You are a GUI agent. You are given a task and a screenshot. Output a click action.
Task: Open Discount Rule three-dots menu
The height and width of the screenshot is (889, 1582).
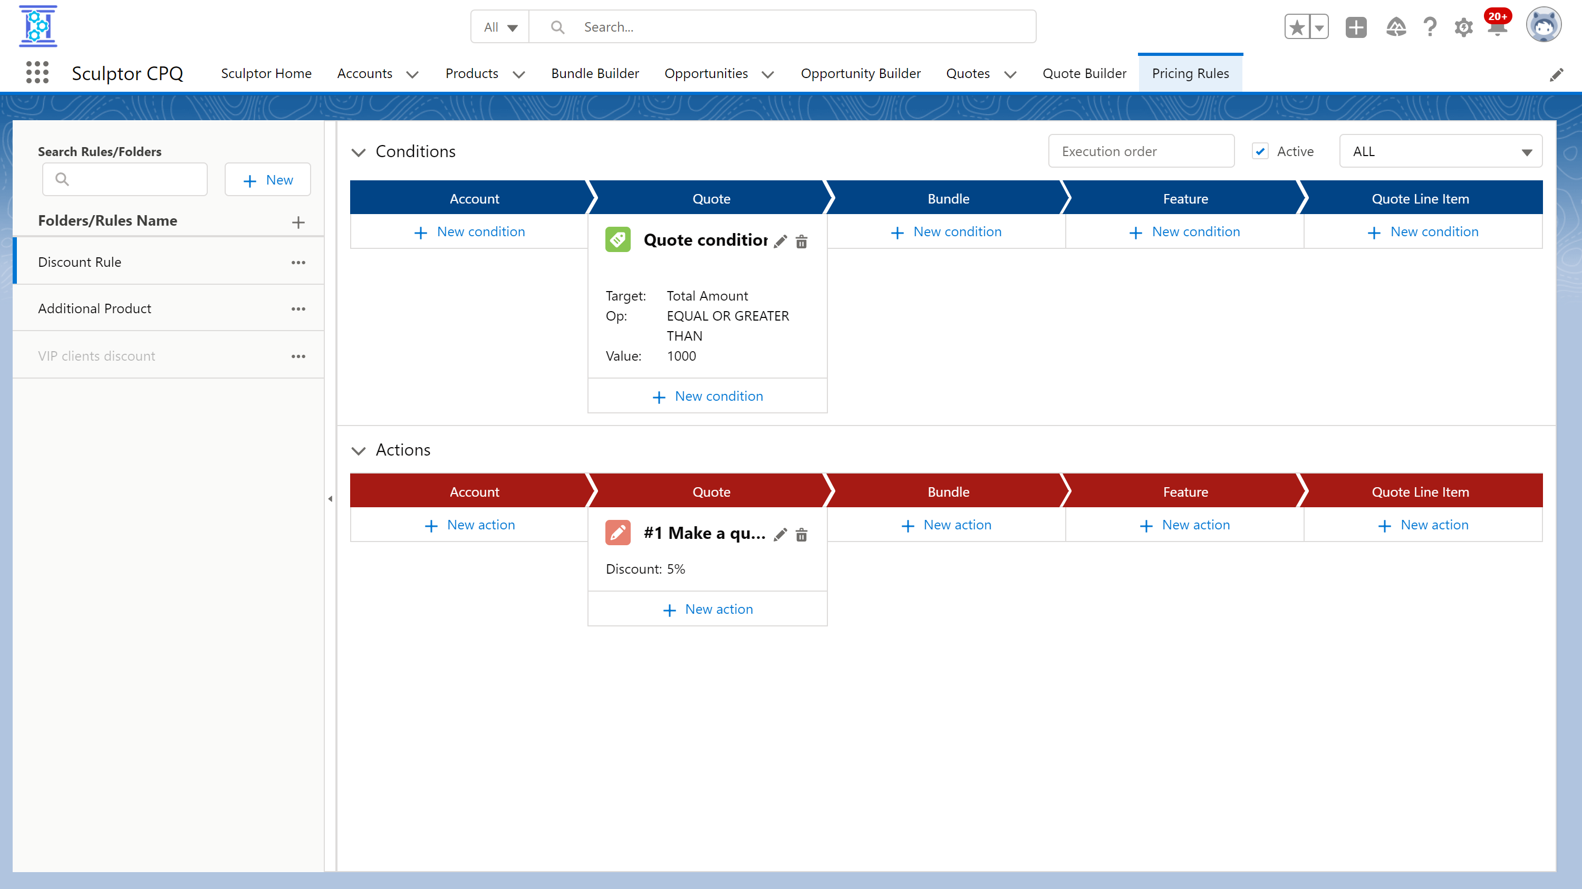[298, 262]
